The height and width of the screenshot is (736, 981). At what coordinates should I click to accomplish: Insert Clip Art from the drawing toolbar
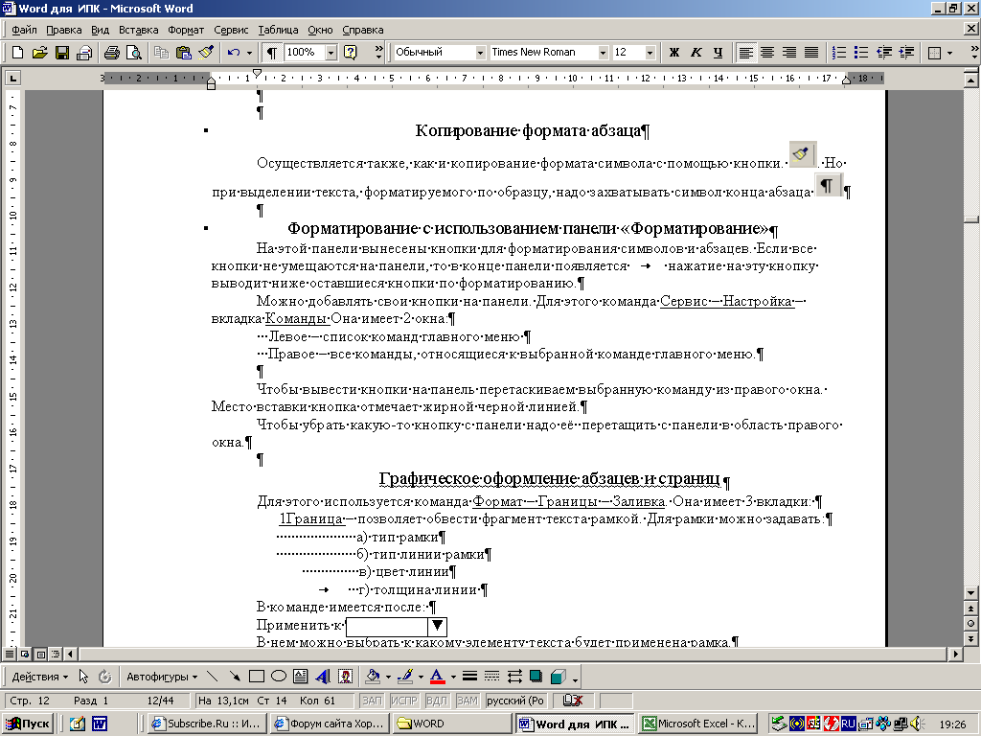[x=345, y=677]
